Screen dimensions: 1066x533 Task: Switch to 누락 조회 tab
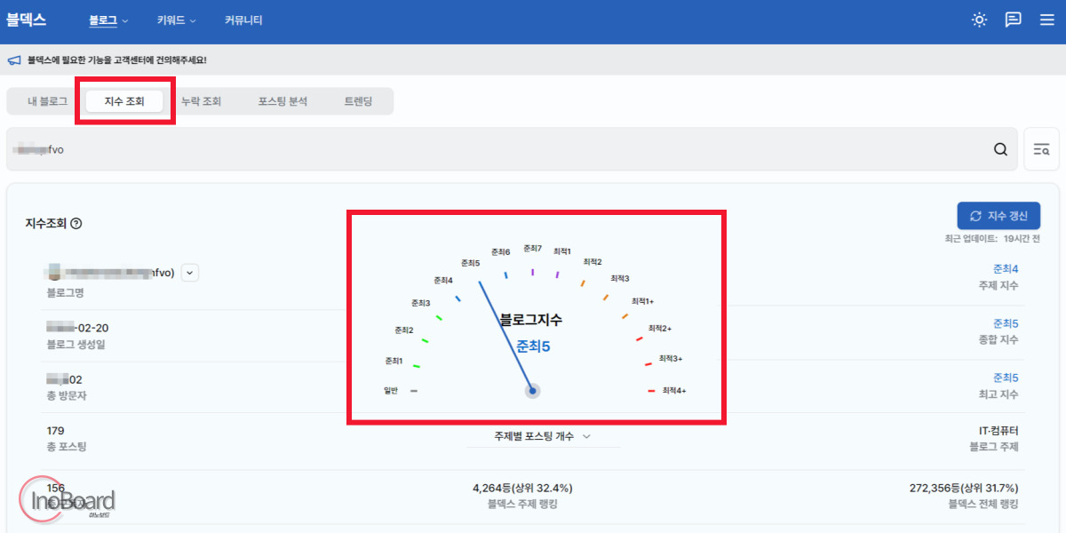click(x=201, y=101)
